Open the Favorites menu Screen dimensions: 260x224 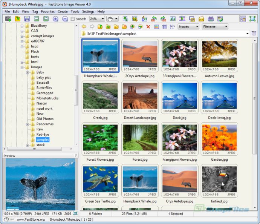click(48, 11)
